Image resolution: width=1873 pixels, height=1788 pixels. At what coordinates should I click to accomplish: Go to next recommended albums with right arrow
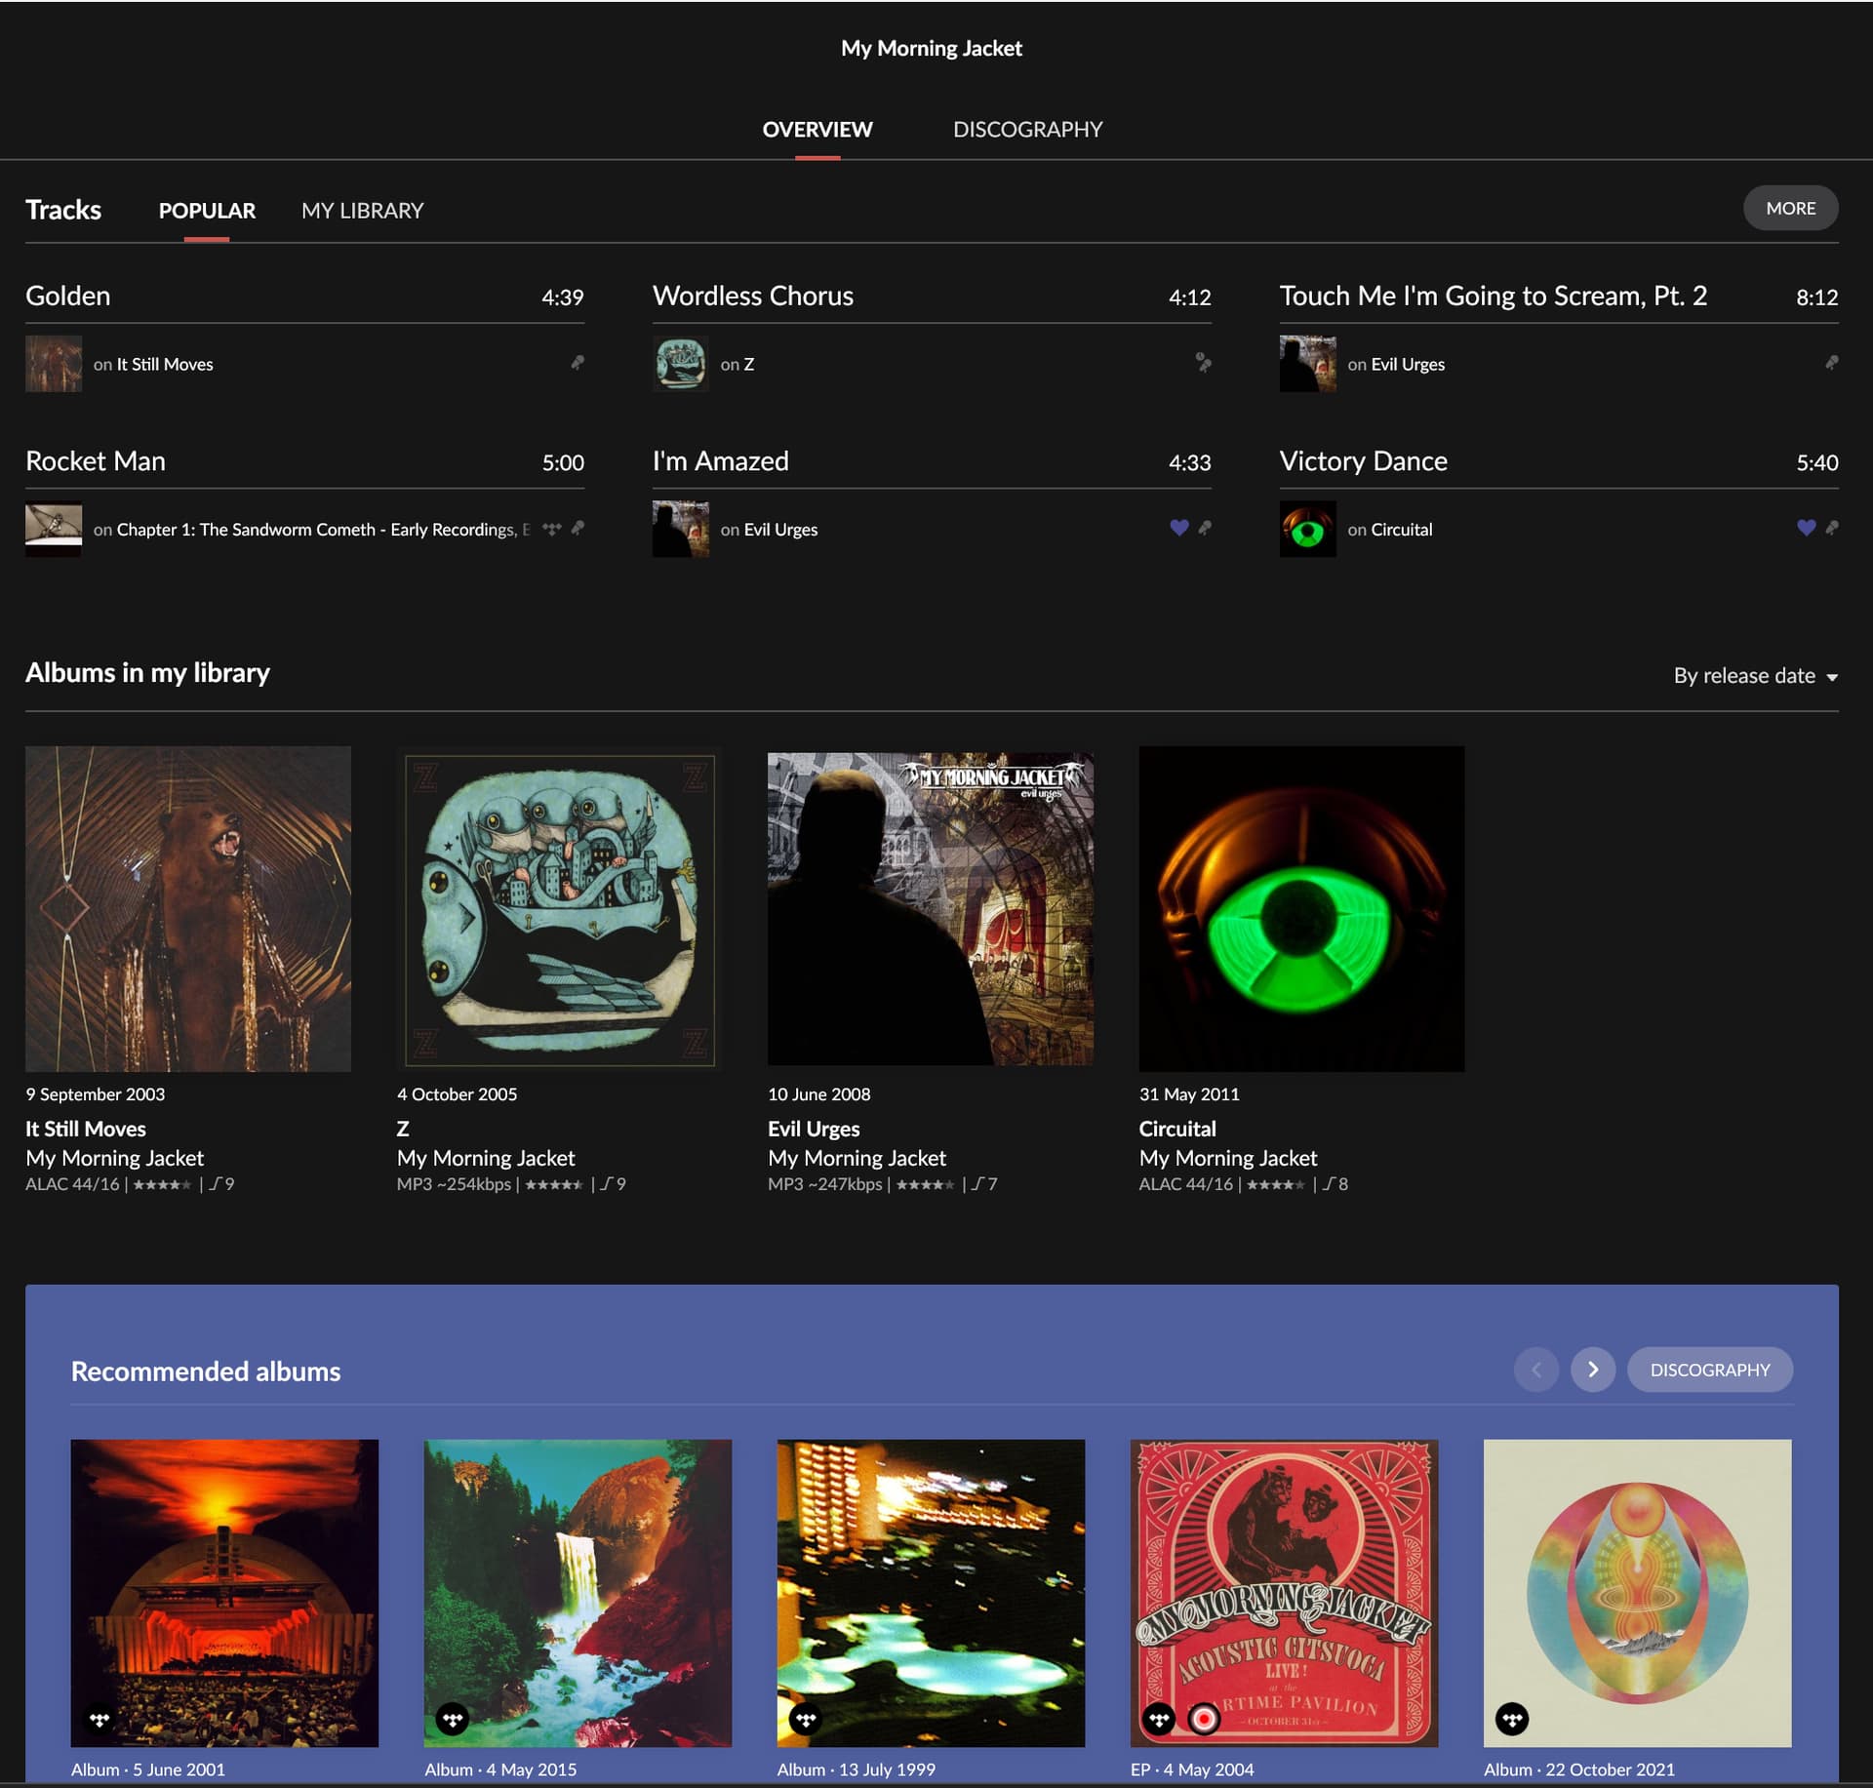[1592, 1370]
